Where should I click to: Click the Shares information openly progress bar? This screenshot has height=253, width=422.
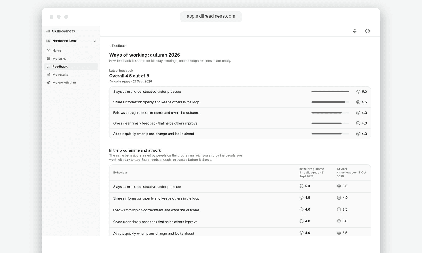click(x=330, y=102)
